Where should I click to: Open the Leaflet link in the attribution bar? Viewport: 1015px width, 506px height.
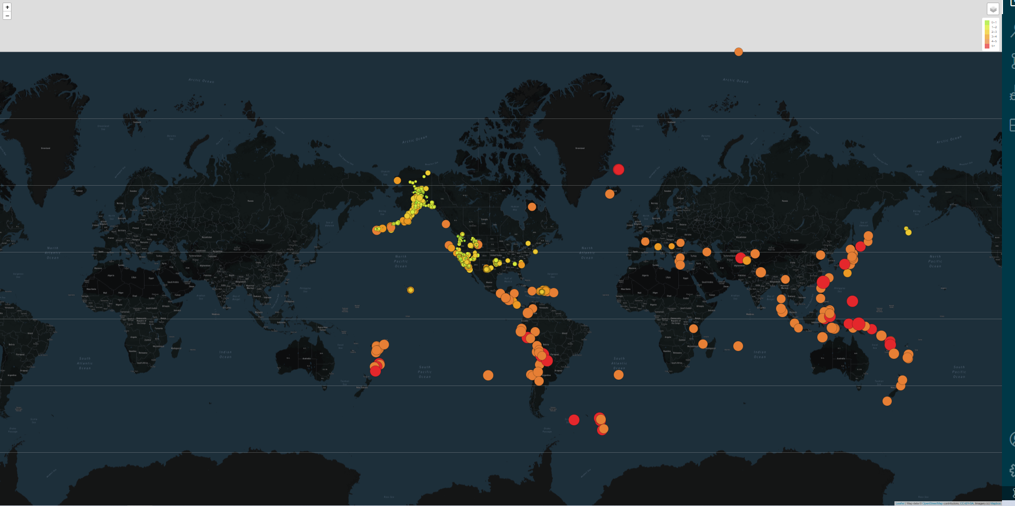tap(900, 503)
